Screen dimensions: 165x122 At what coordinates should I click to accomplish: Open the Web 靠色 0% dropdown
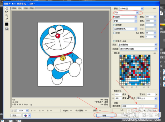[x=151, y=33]
